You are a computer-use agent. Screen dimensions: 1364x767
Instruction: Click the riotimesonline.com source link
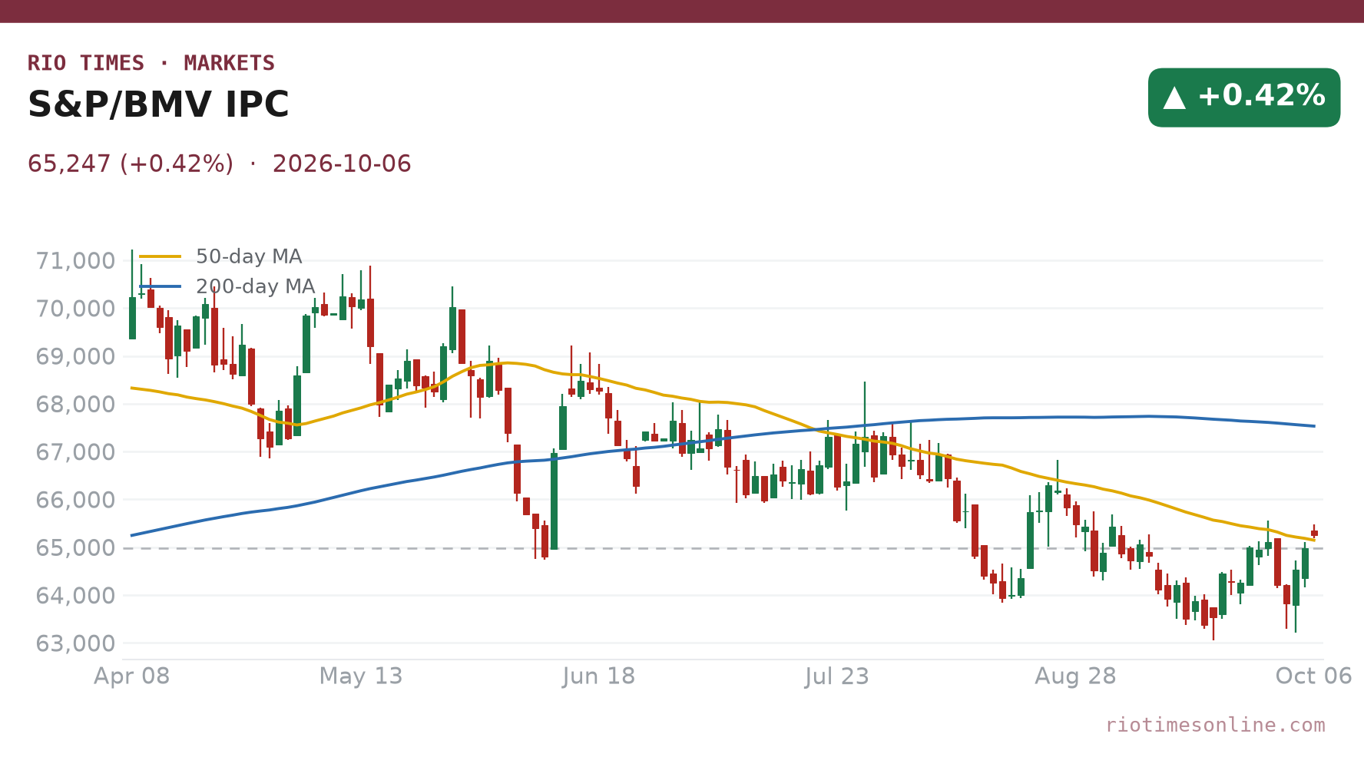click(x=1215, y=725)
